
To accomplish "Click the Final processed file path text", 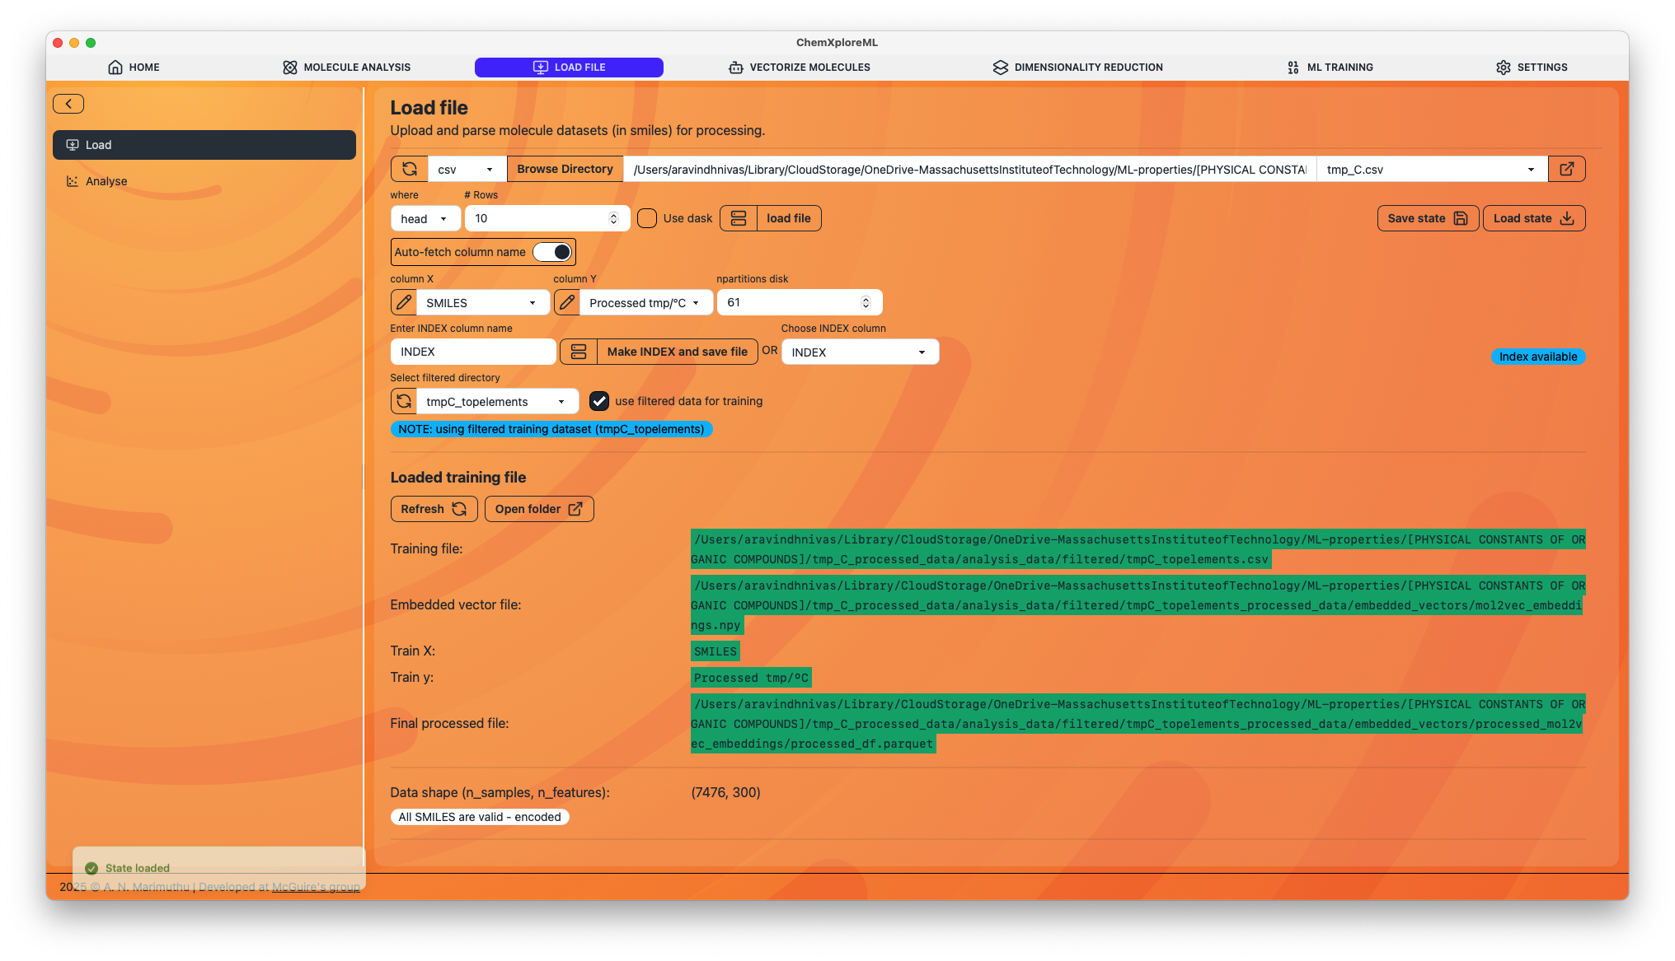I will coord(1138,724).
